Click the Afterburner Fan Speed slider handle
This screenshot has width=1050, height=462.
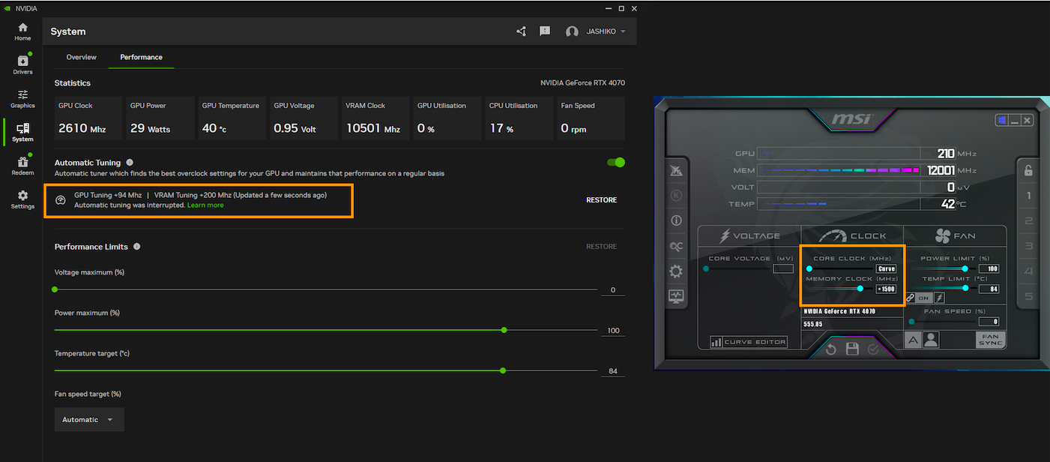point(911,321)
